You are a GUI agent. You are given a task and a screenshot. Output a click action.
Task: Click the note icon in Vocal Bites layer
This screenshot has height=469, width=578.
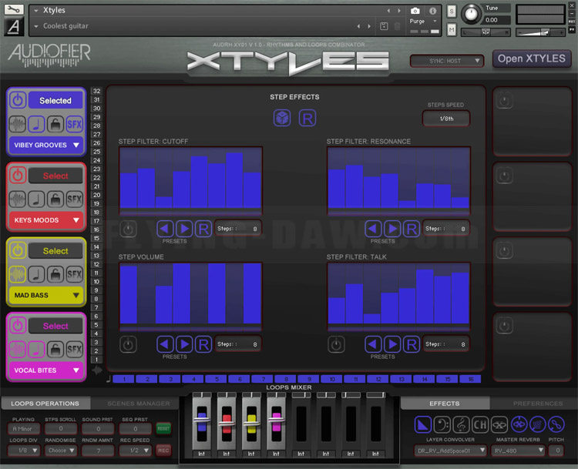pyautogui.click(x=36, y=350)
